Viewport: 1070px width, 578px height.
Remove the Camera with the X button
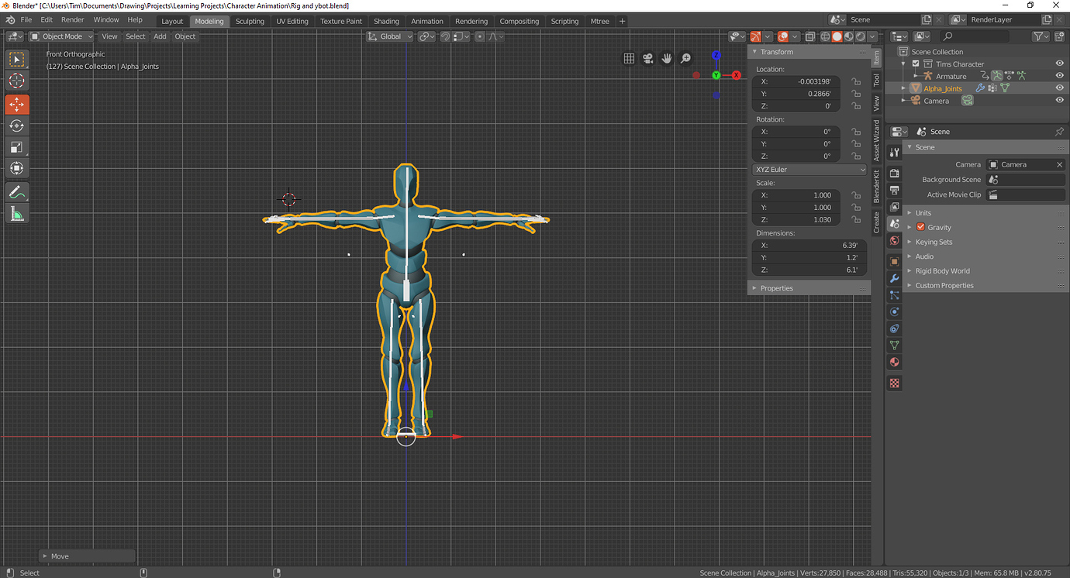point(1059,163)
